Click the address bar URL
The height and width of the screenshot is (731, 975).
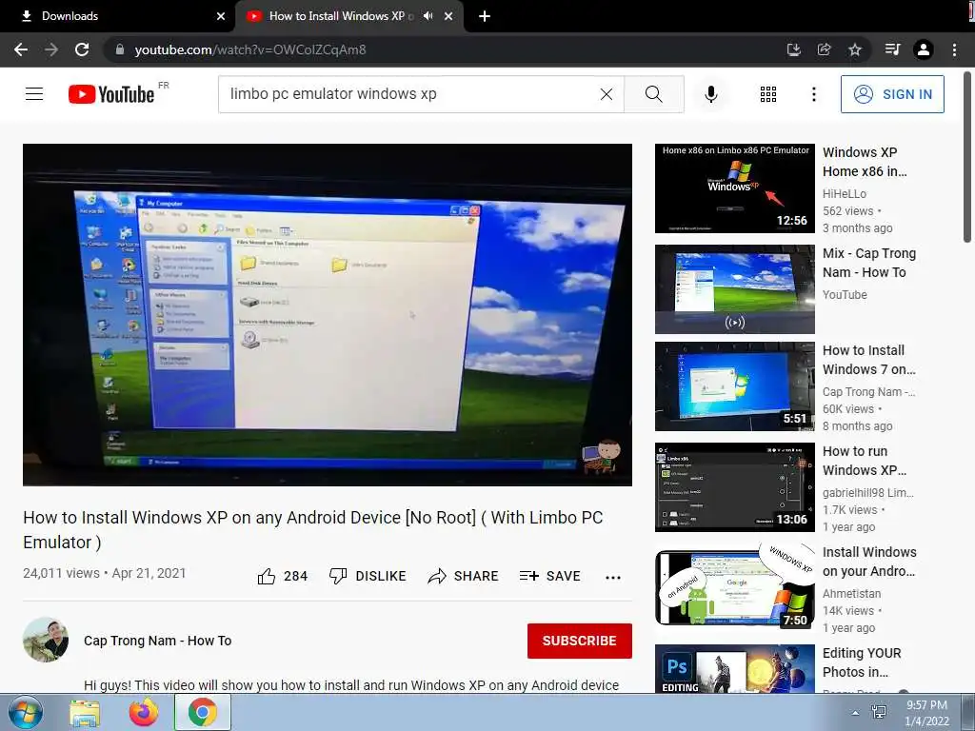click(250, 49)
